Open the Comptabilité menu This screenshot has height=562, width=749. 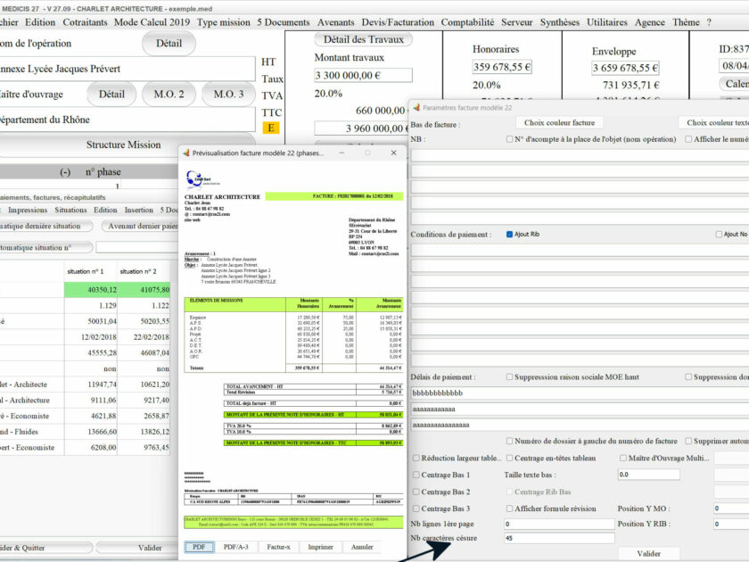[467, 22]
